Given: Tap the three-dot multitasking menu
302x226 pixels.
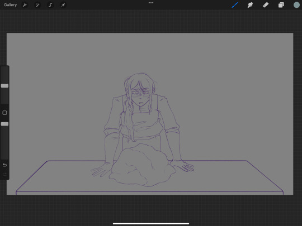Looking at the screenshot, I should point(151,3).
